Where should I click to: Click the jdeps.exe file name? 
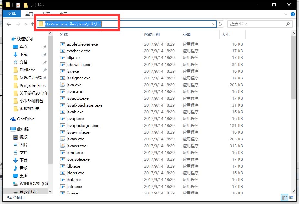click(x=75, y=173)
